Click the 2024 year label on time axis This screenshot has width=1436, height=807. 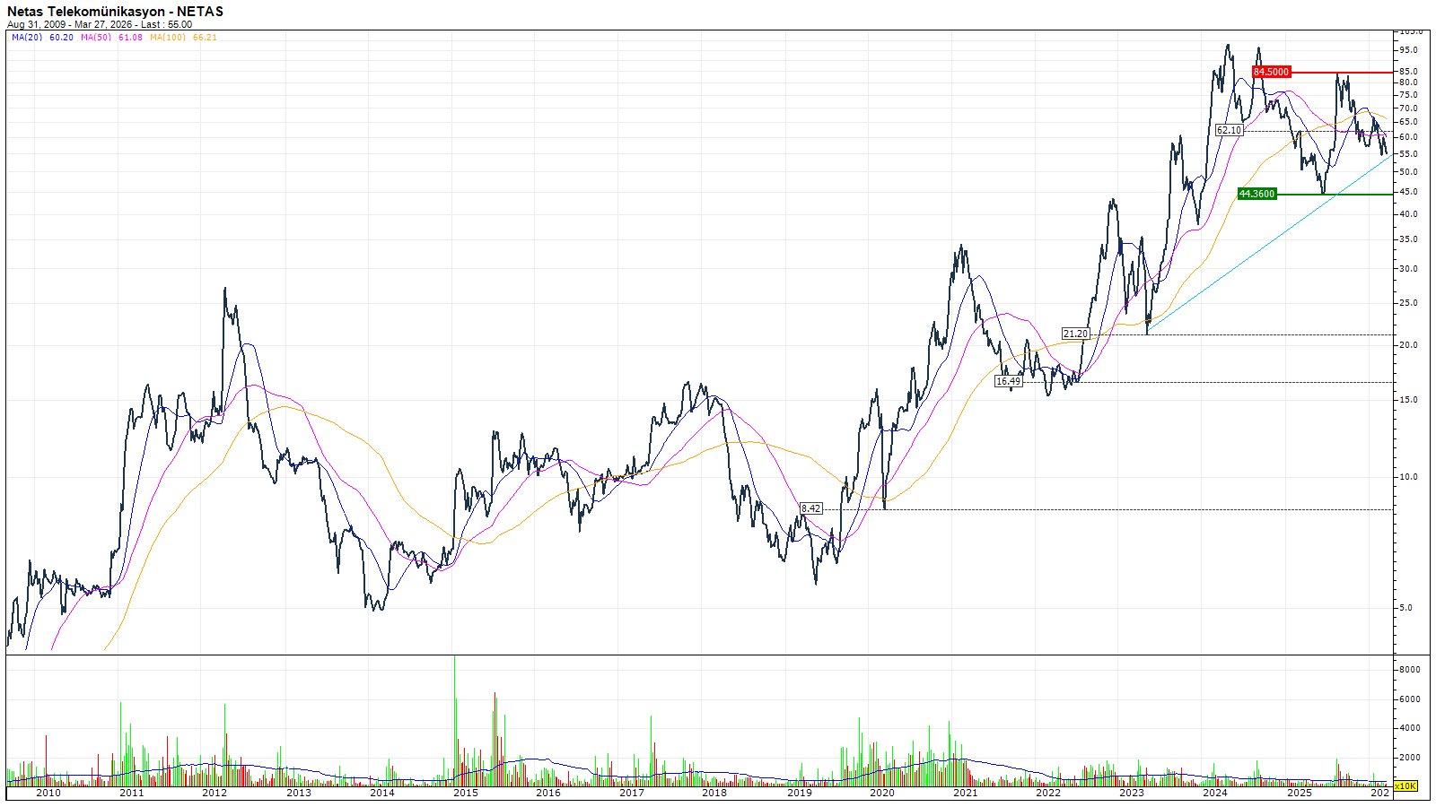(1215, 793)
